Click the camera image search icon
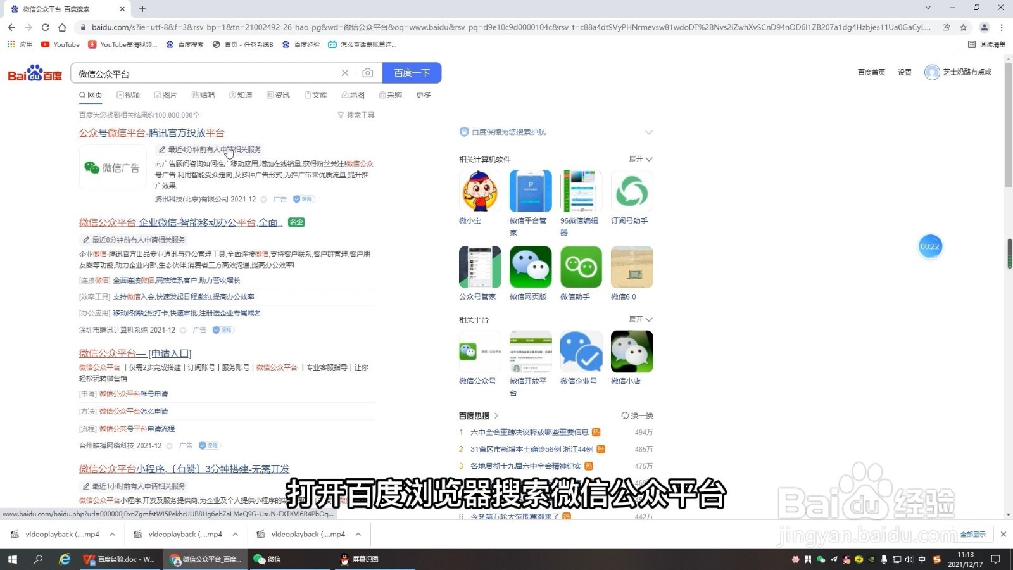 point(367,73)
